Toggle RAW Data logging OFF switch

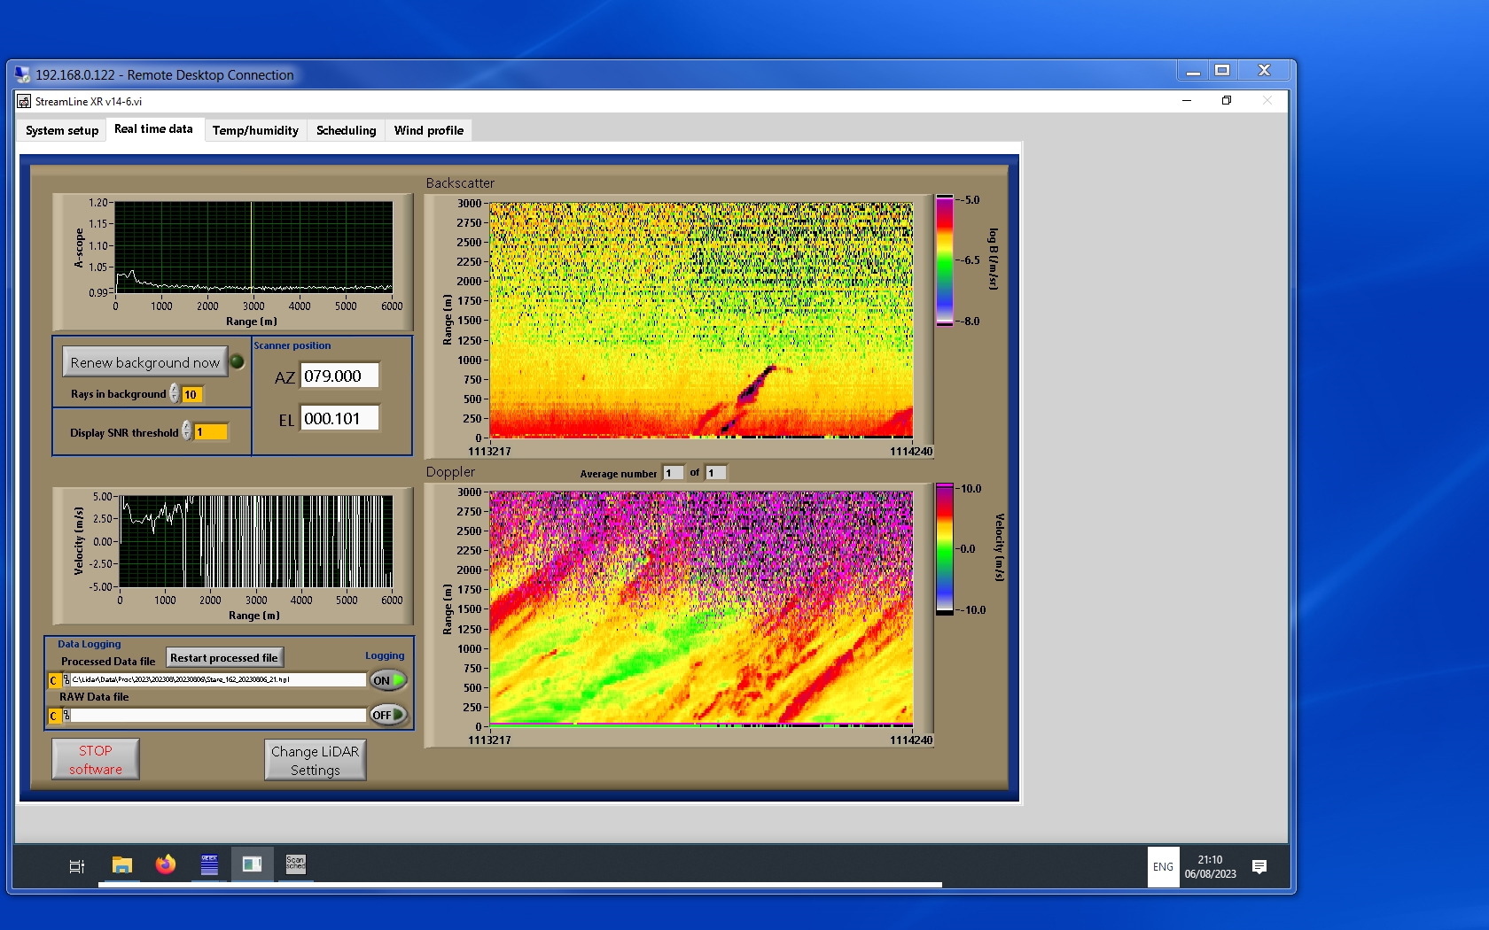coord(388,715)
